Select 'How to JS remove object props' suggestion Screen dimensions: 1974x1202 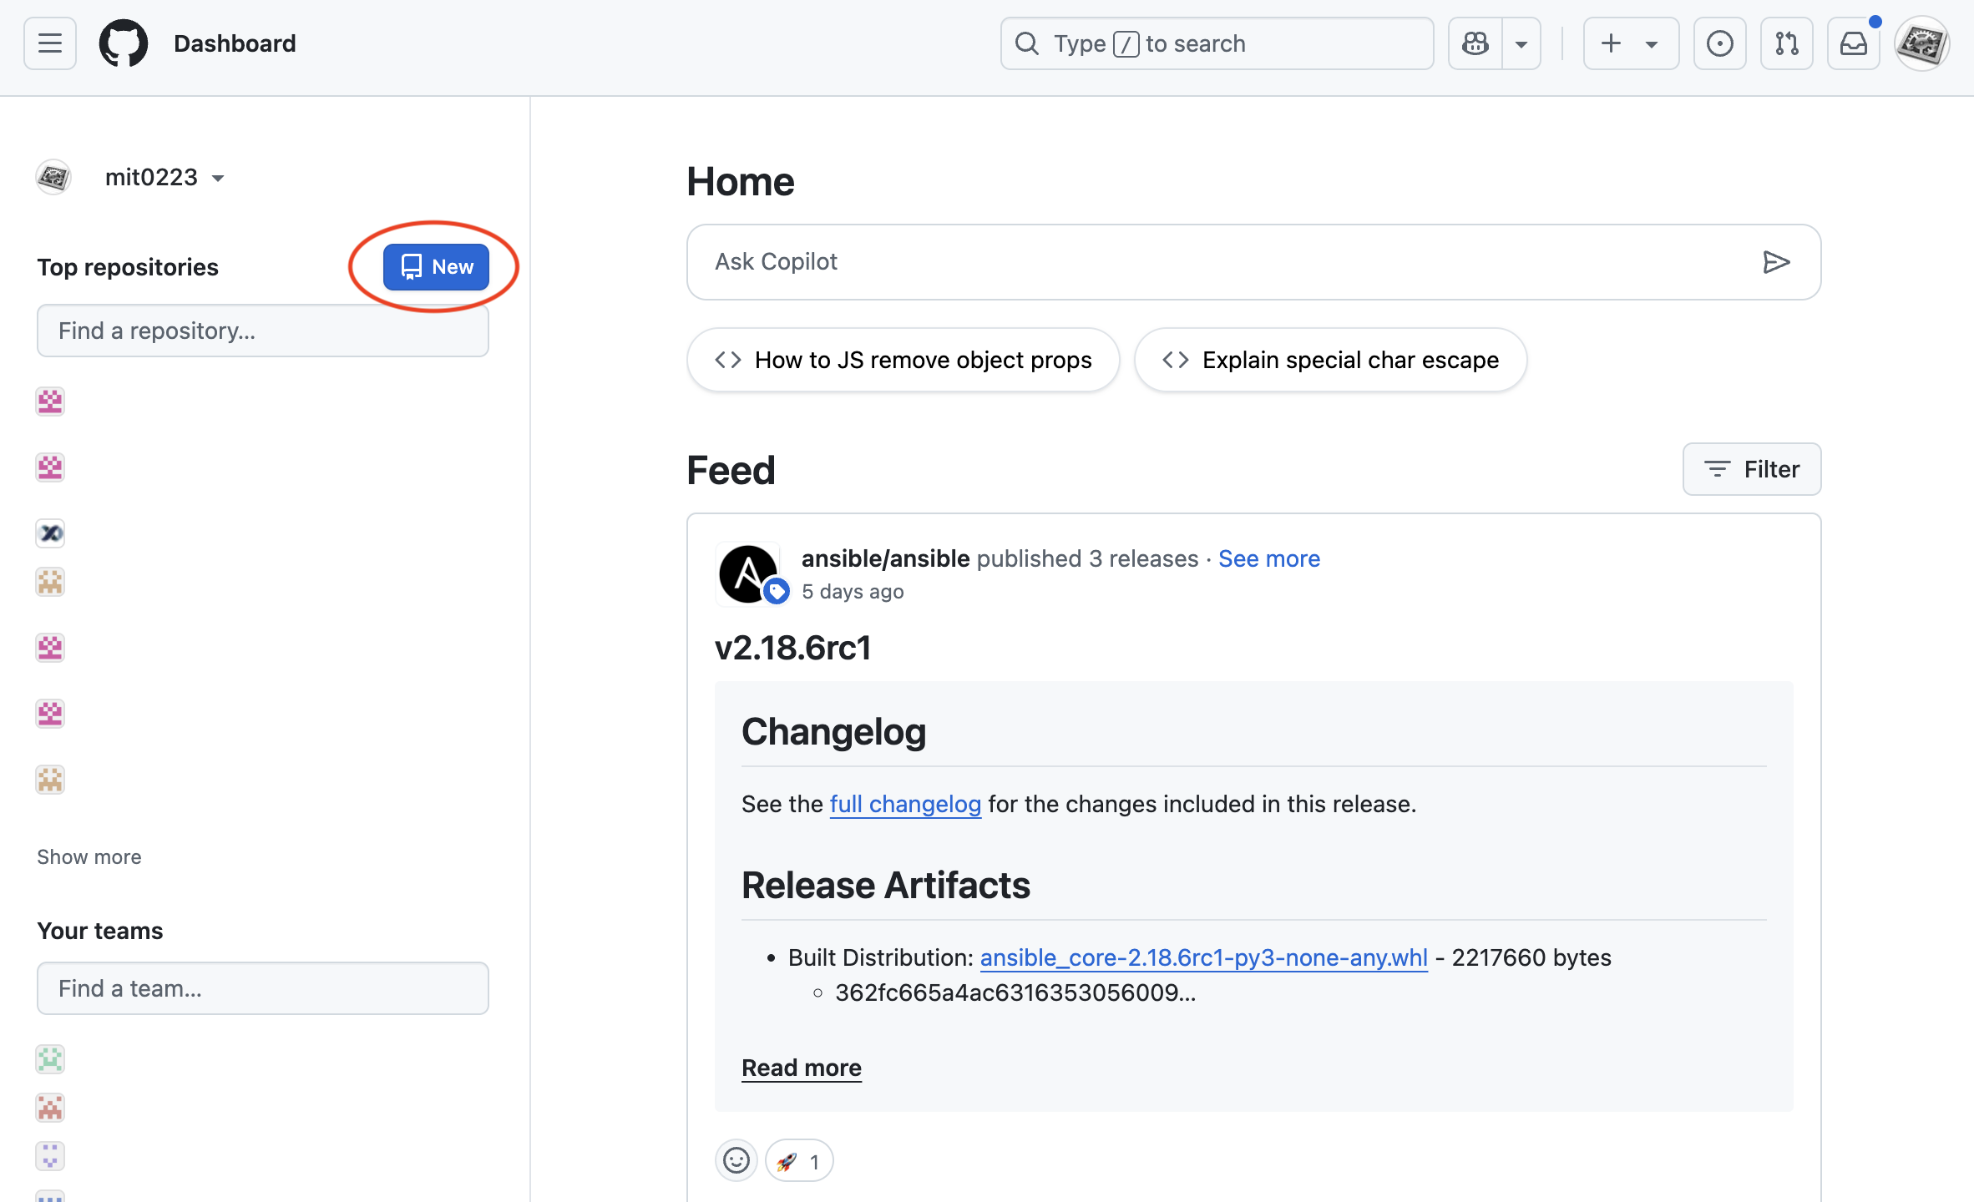click(903, 360)
